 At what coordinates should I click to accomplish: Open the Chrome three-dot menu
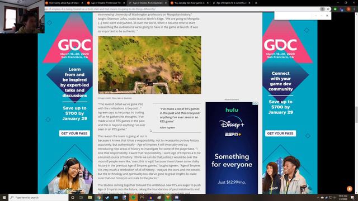point(354,9)
